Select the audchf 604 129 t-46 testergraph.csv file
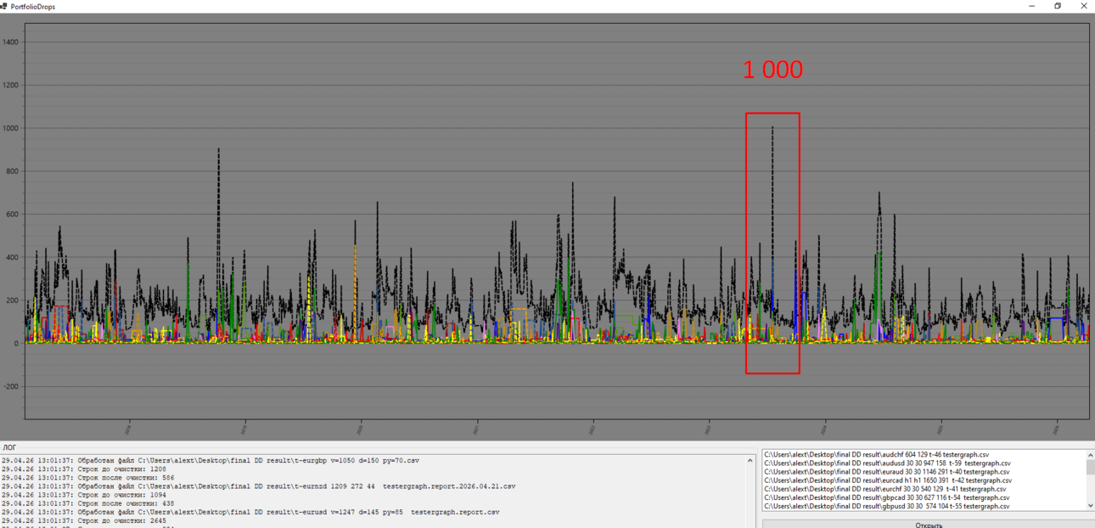This screenshot has width=1095, height=528. coord(876,455)
